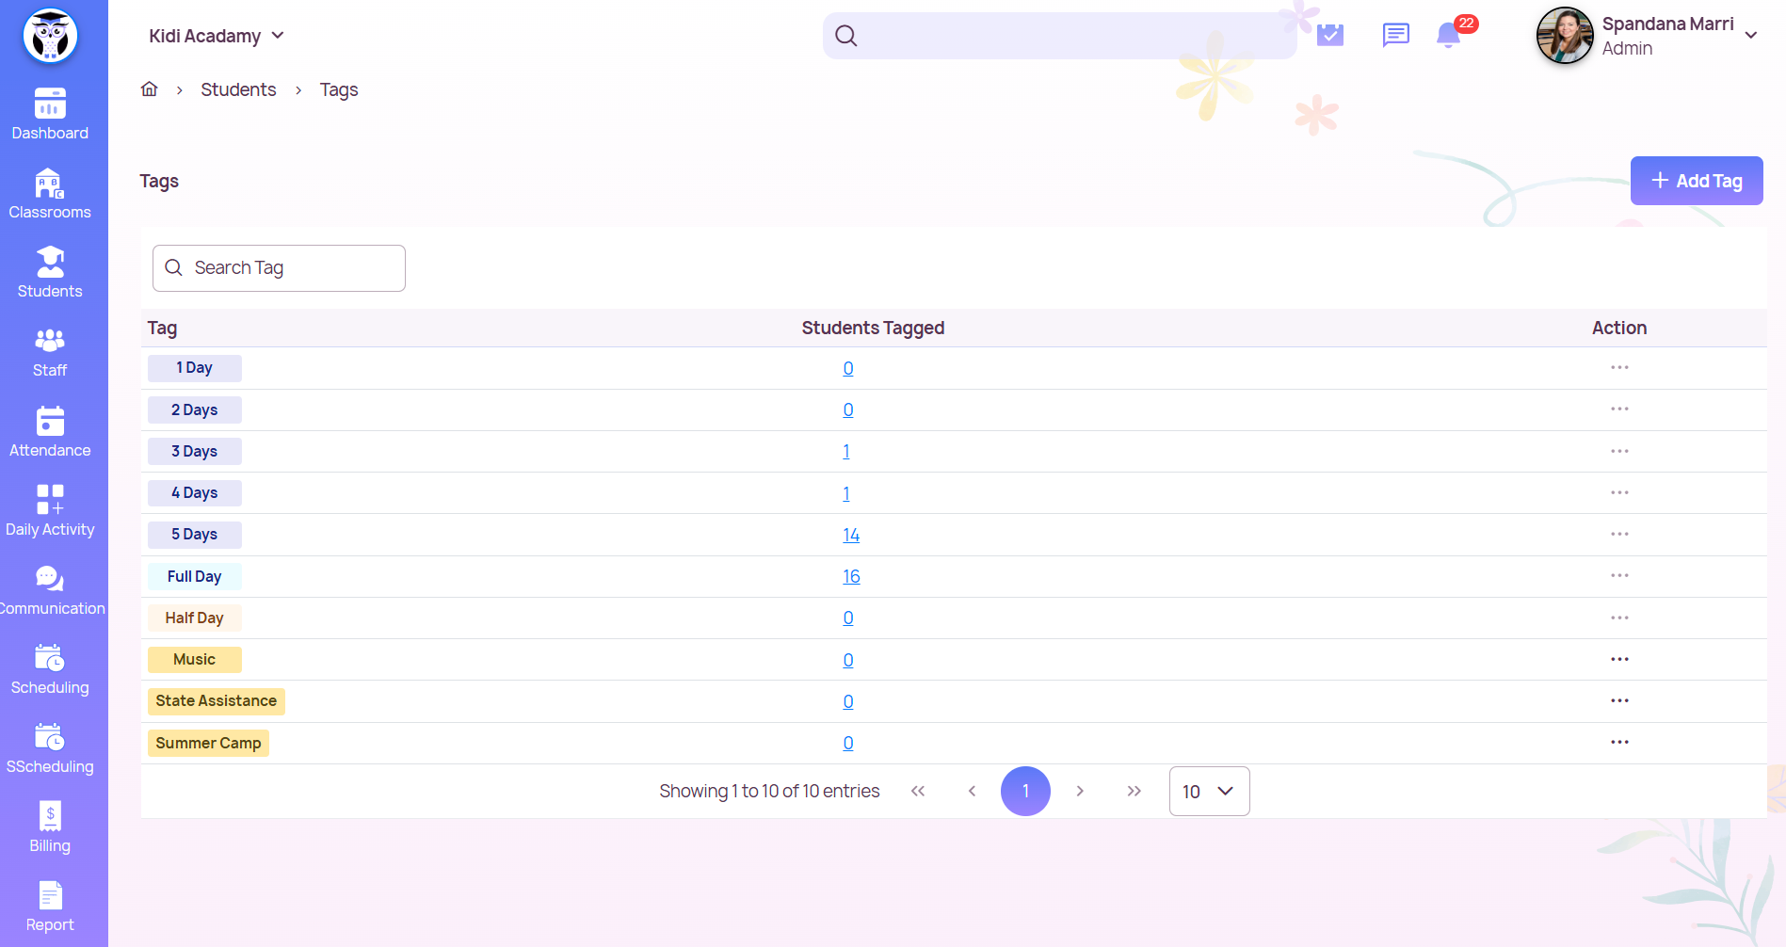Click the owl logo icon
This screenshot has width=1786, height=947.
point(50,37)
